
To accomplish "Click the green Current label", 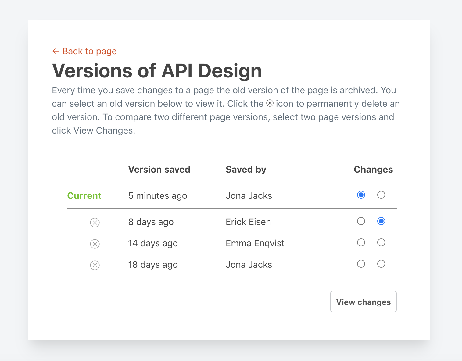I will pyautogui.click(x=84, y=196).
